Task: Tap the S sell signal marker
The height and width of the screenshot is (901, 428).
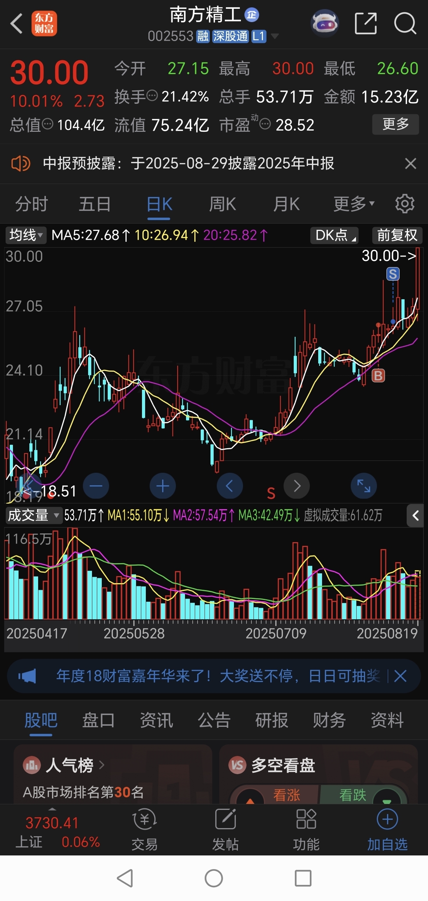Action: [x=393, y=274]
